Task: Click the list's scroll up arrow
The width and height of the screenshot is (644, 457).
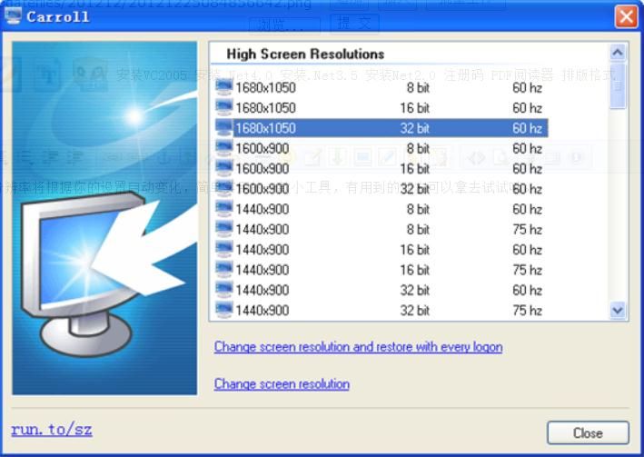Action: coord(618,53)
